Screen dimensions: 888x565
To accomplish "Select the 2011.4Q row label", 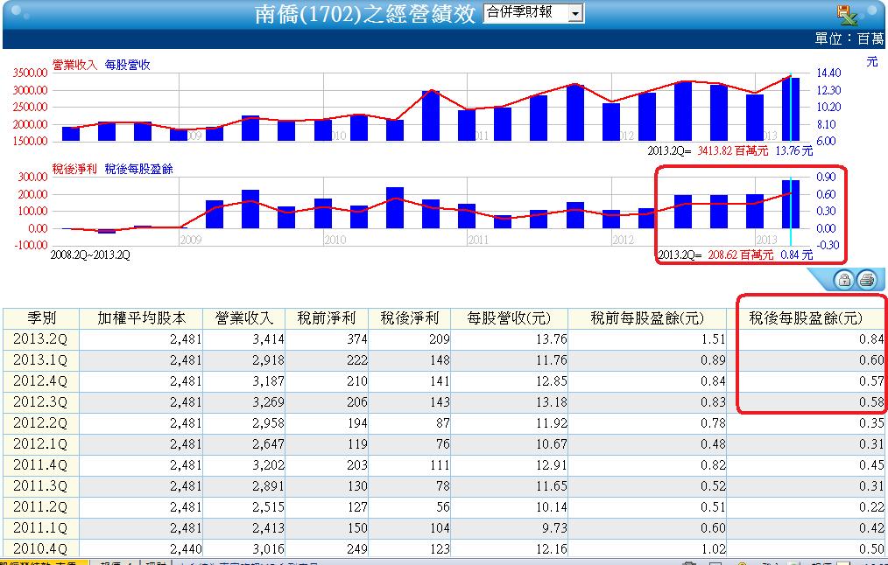I will [x=40, y=465].
